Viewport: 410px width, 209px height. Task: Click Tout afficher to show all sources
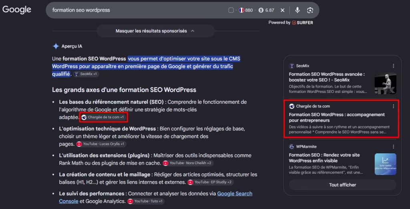(343, 185)
